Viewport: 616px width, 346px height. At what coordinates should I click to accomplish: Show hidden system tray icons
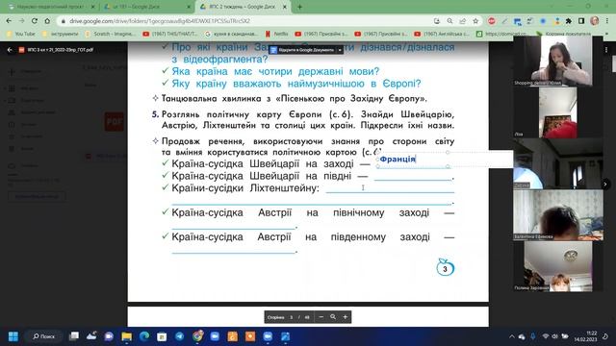511,336
